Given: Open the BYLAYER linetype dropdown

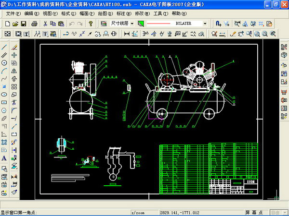Looking at the screenshot, I should (x=205, y=23).
